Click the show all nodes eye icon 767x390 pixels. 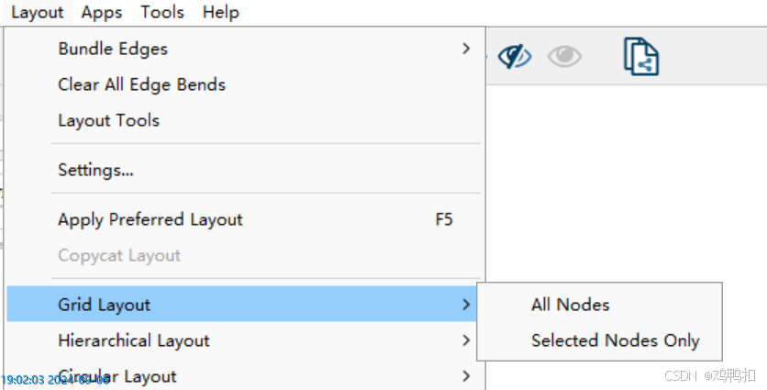pos(564,56)
